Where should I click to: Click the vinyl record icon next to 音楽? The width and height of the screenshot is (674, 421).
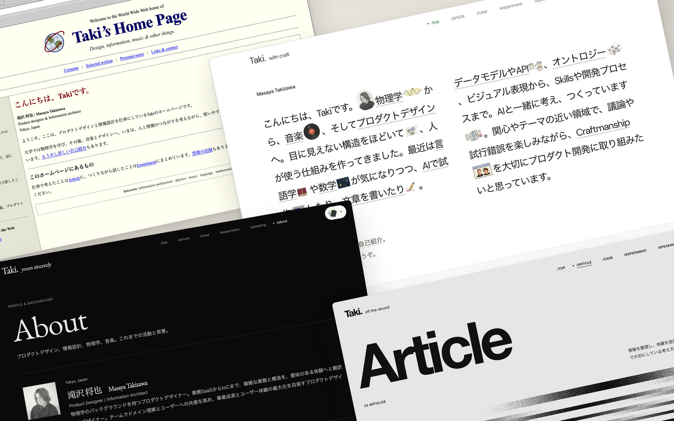(312, 132)
